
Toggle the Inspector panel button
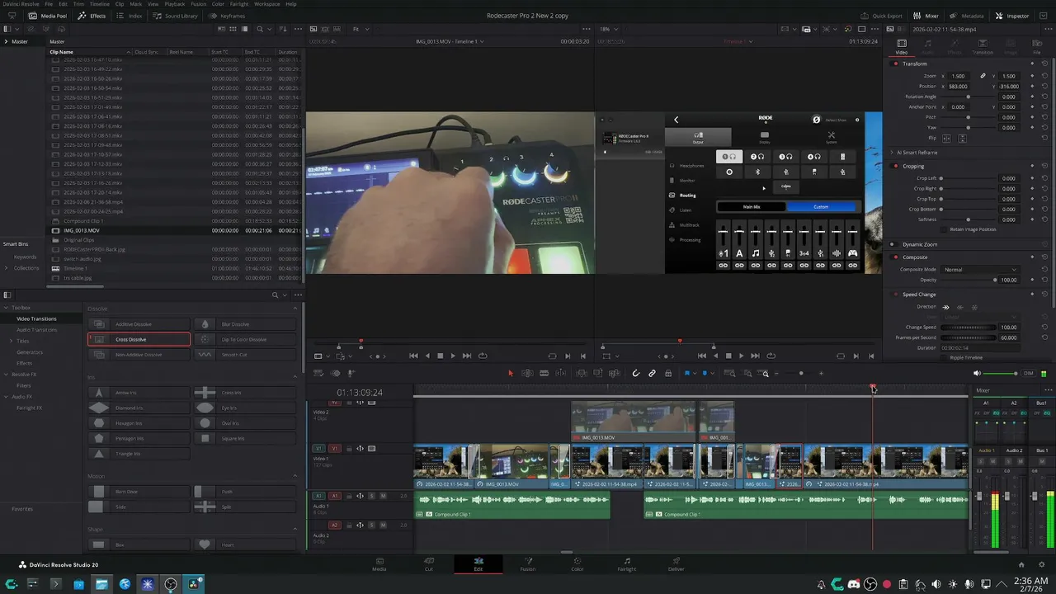pyautogui.click(x=1012, y=16)
